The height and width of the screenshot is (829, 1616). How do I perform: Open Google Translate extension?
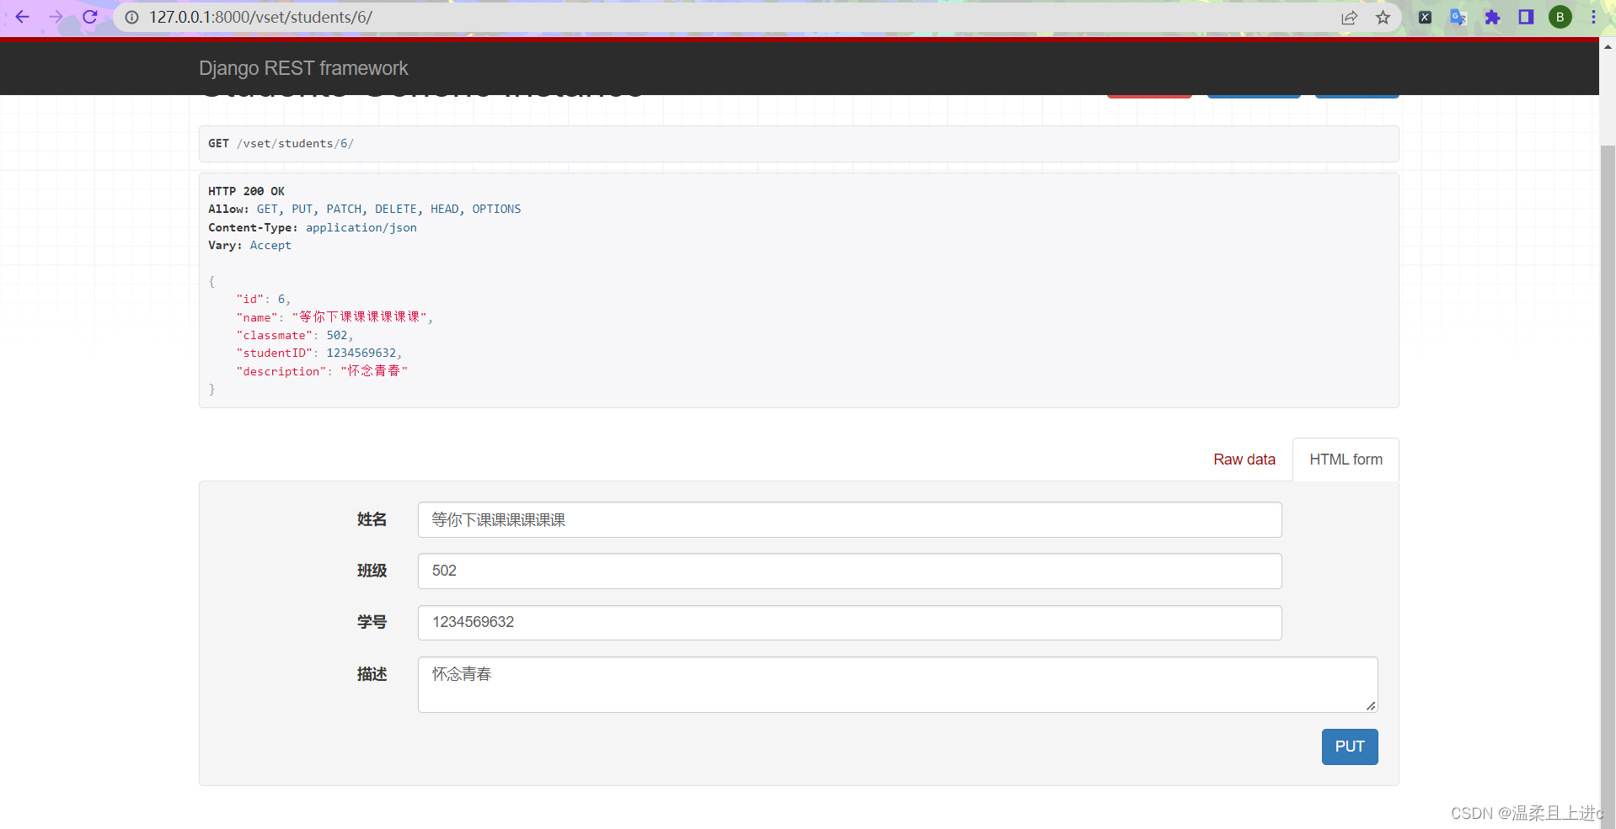pyautogui.click(x=1458, y=17)
